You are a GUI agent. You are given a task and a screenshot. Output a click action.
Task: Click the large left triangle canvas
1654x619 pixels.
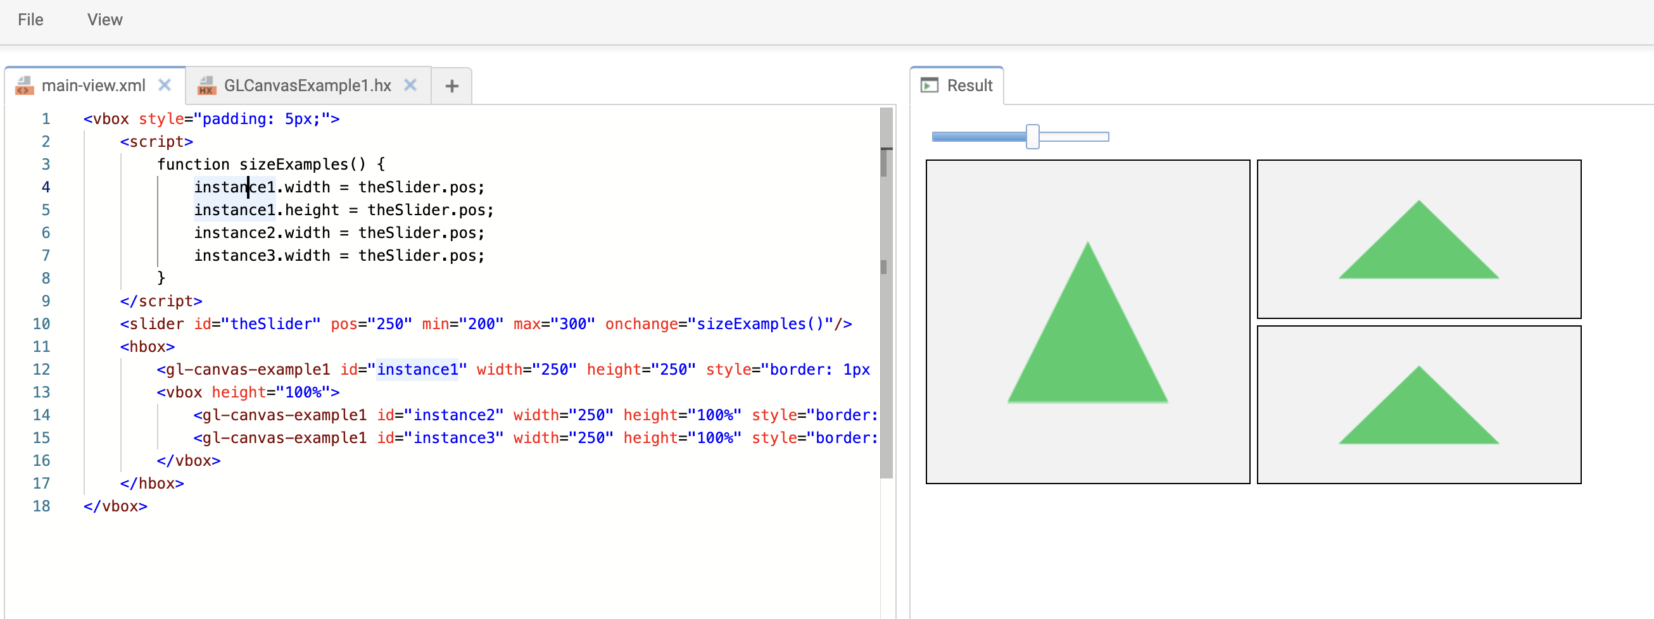pos(1087,322)
